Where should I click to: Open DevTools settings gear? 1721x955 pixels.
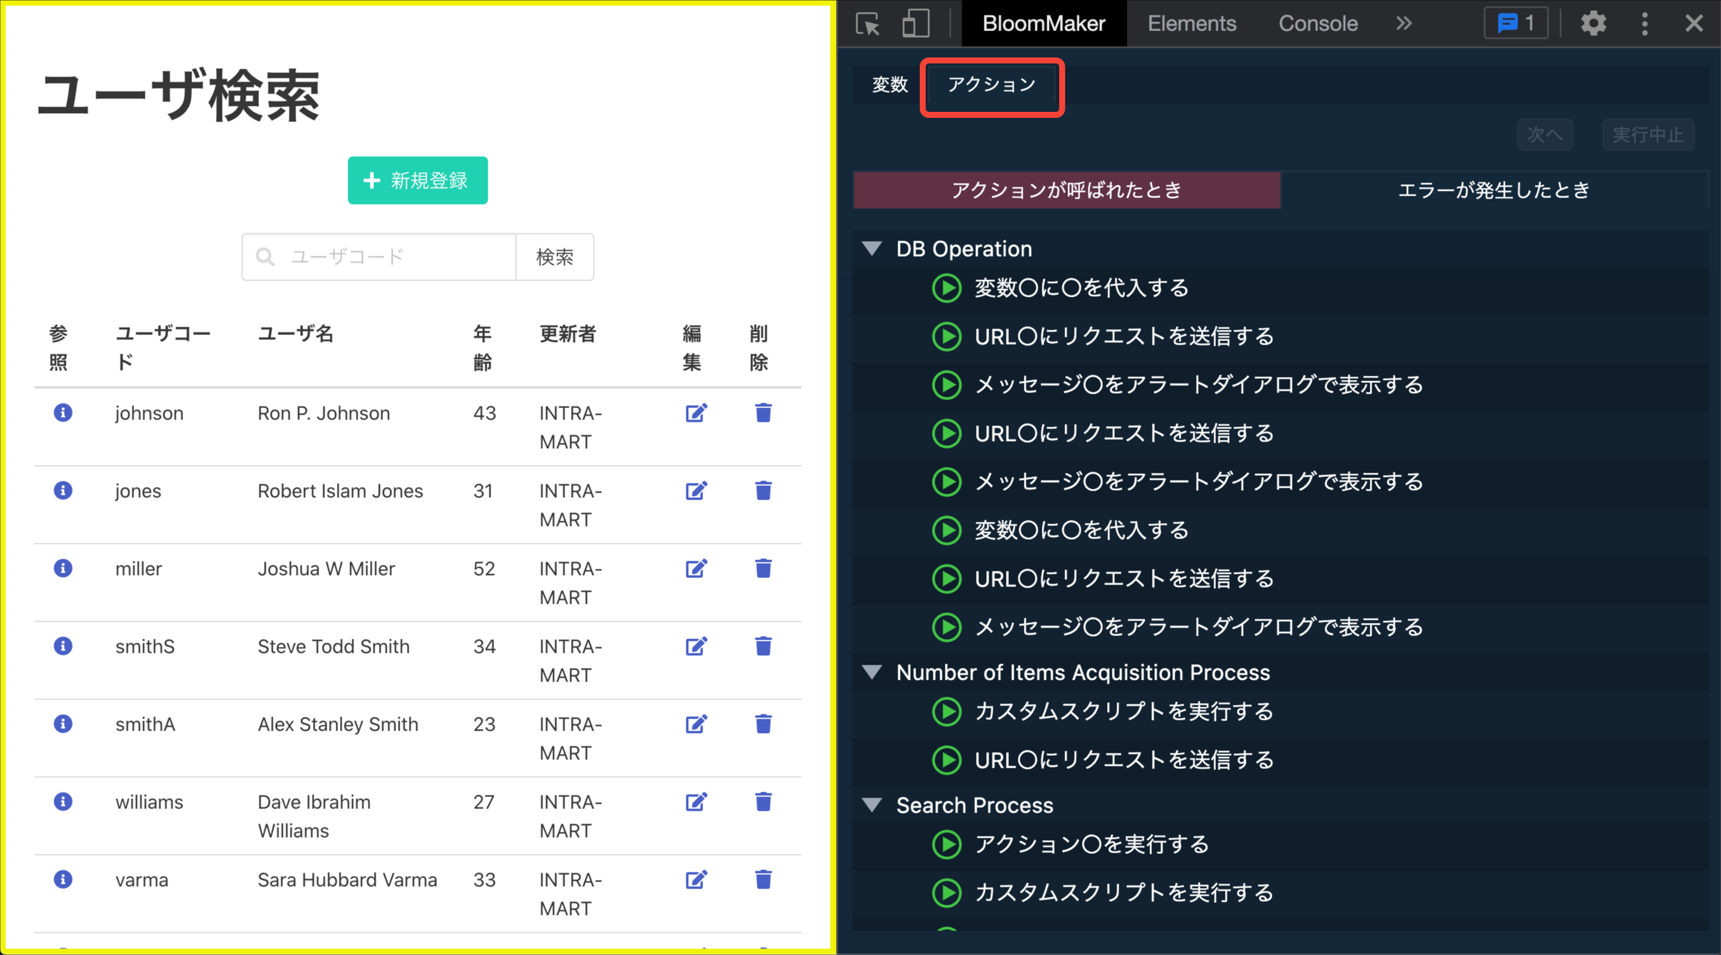click(1594, 24)
